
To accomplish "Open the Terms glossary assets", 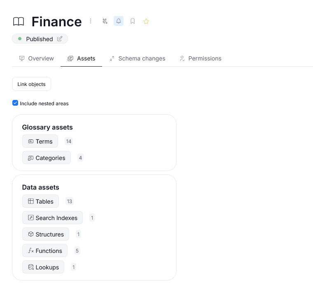I will click(40, 141).
